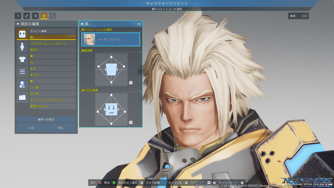The height and width of the screenshot is (188, 334).
Task: Open メイク・フェイスペイント menu item
Action: tap(52, 100)
